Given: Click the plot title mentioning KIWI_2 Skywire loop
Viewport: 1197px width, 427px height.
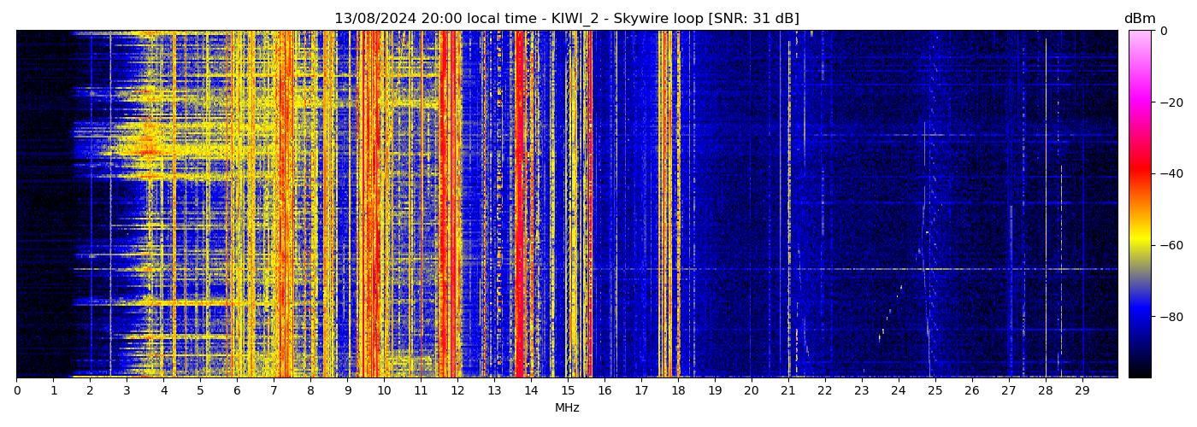Looking at the screenshot, I should pos(566,19).
